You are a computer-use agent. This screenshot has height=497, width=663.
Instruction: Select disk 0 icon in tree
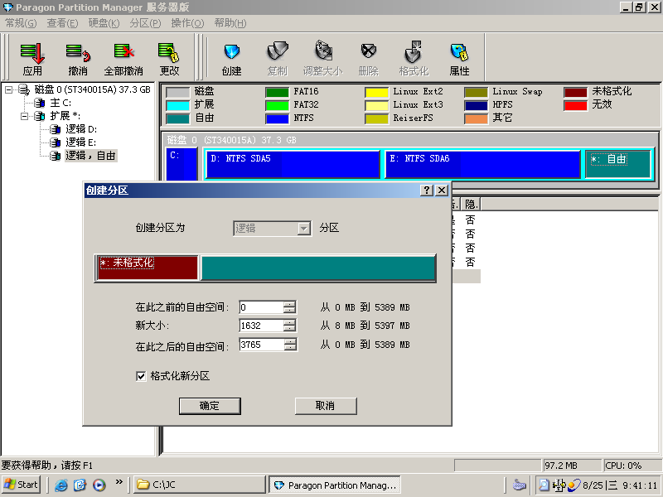click(x=24, y=89)
